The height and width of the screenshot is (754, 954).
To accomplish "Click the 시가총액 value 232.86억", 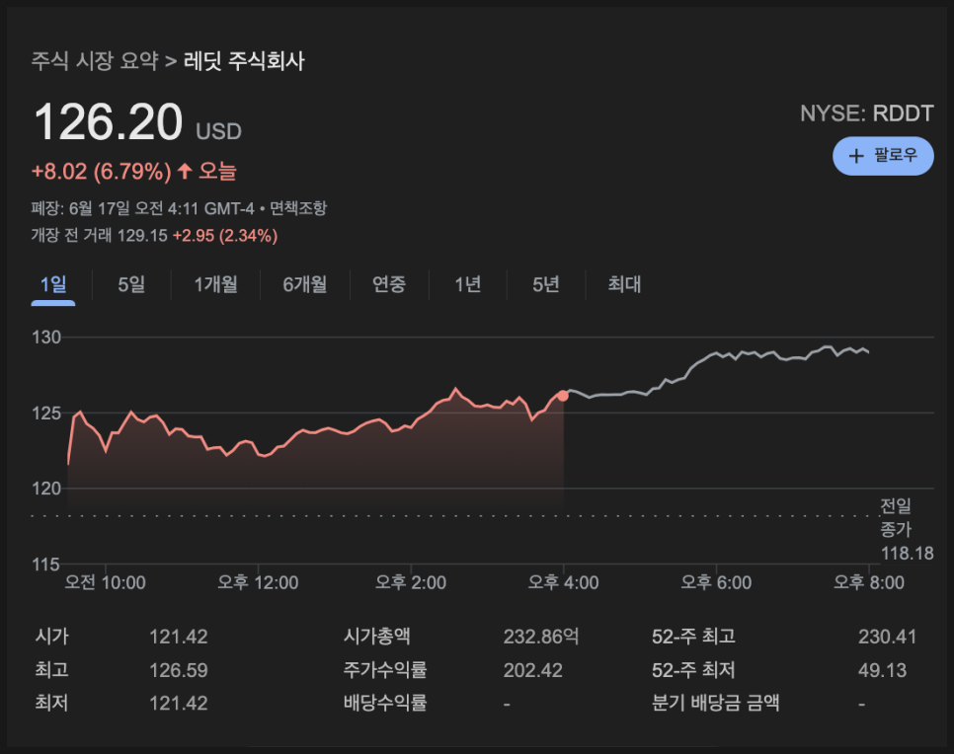I will pos(541,637).
